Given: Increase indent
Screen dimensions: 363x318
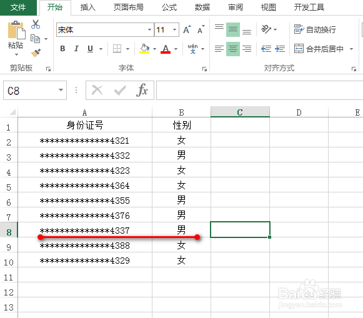Looking at the screenshot, I should click(x=280, y=49).
